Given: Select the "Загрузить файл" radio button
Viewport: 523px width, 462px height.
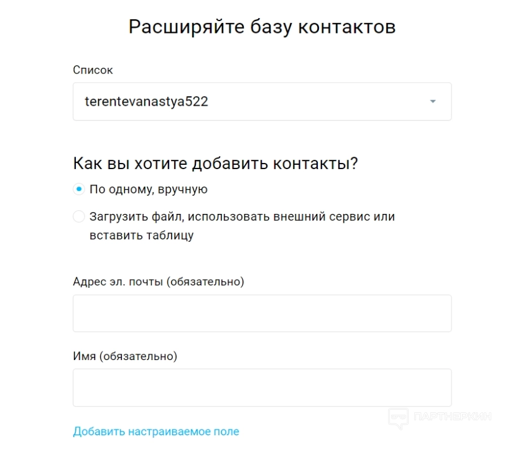Looking at the screenshot, I should click(78, 217).
